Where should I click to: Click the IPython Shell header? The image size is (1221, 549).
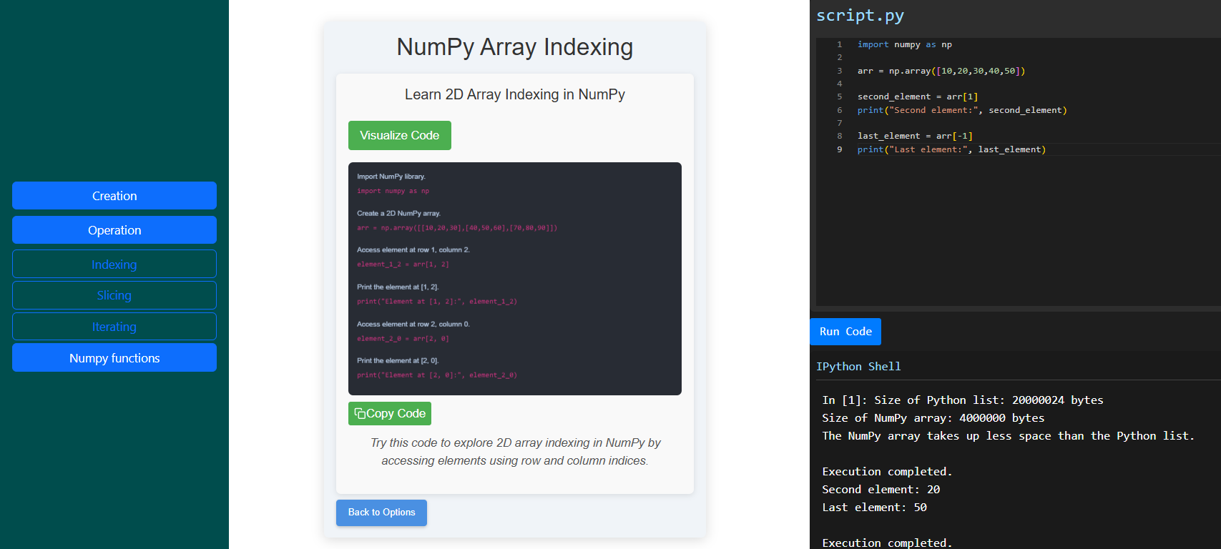click(x=858, y=367)
